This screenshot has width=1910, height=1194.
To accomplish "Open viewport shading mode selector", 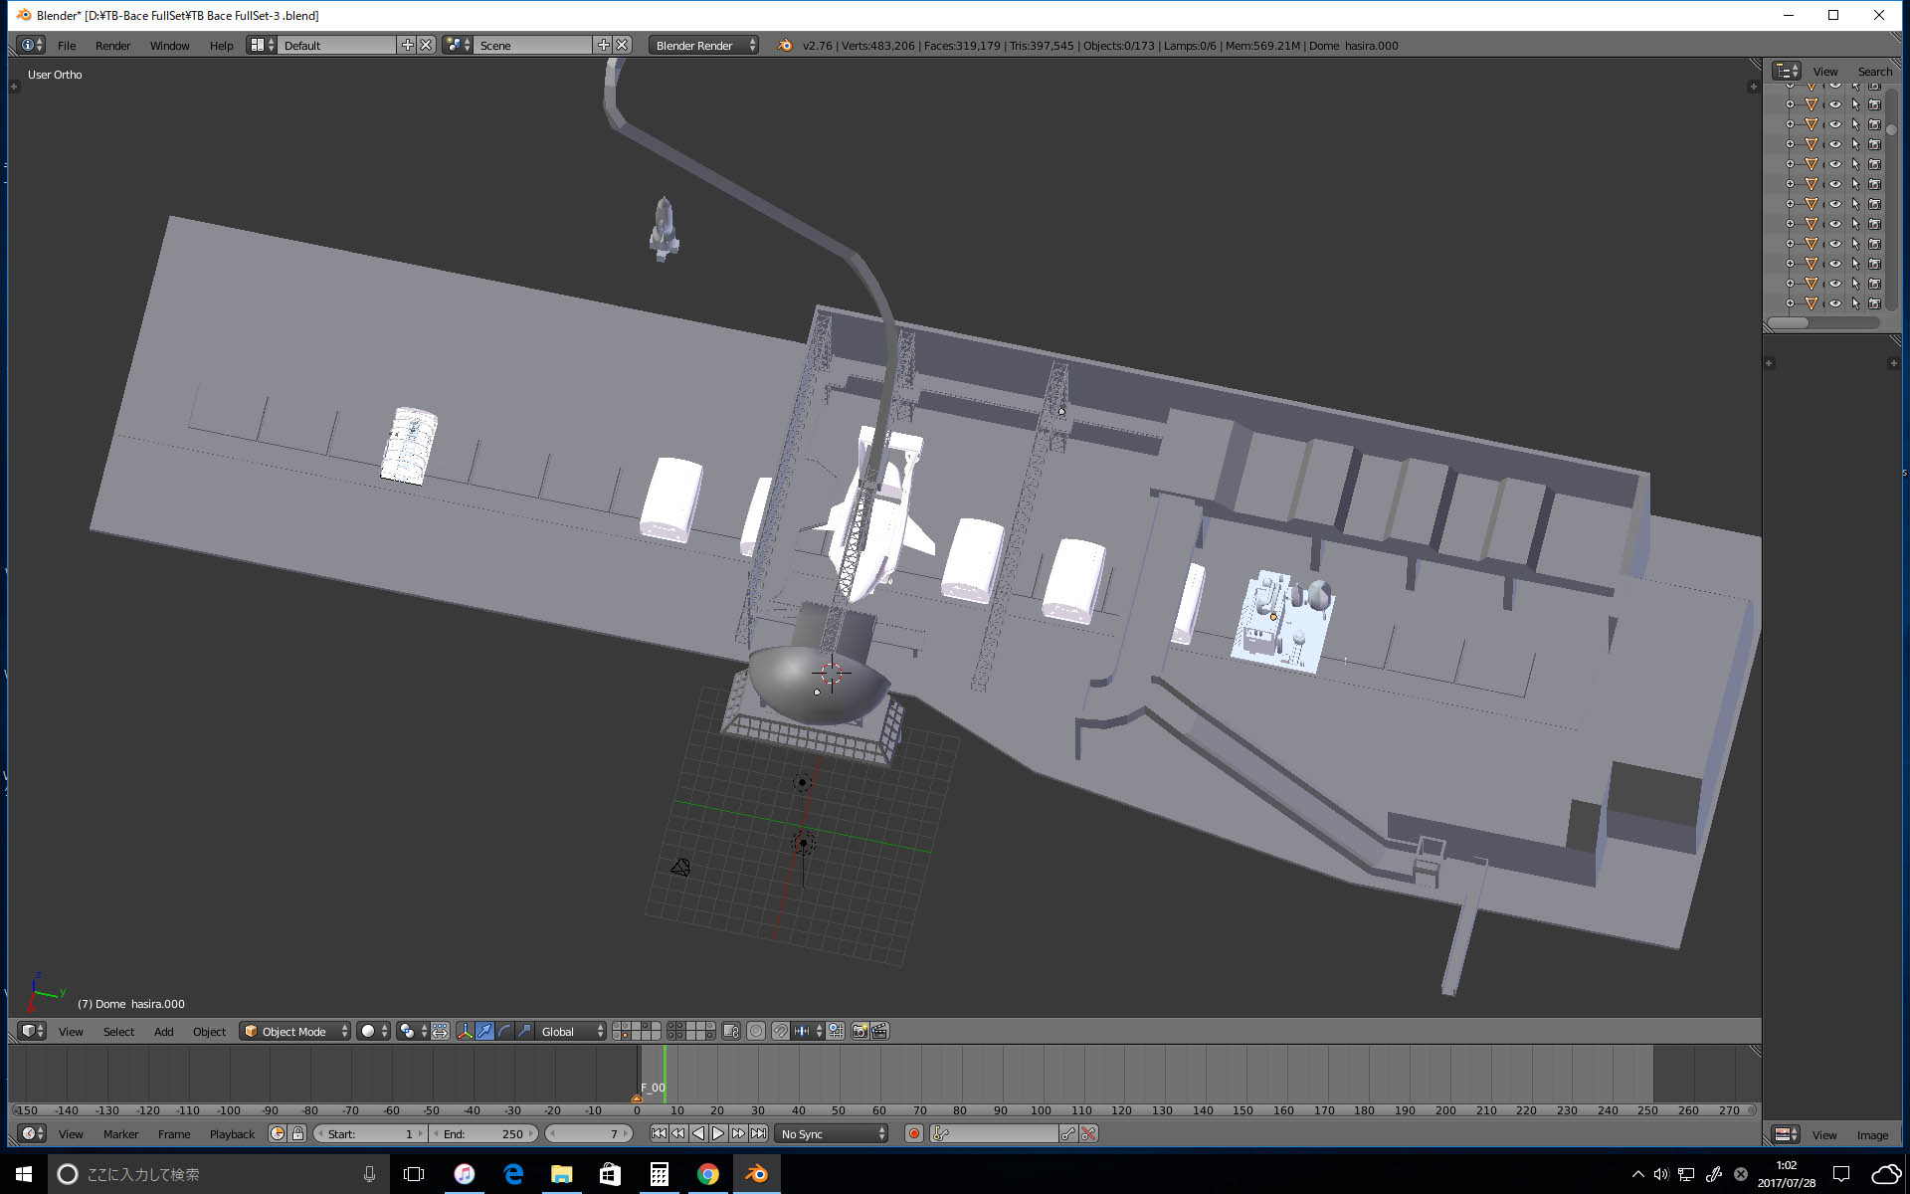I will click(374, 1031).
